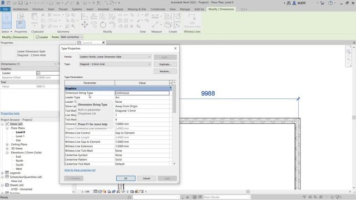Expand the 3D Views tree node
The image size is (356, 200).
click(7, 148)
